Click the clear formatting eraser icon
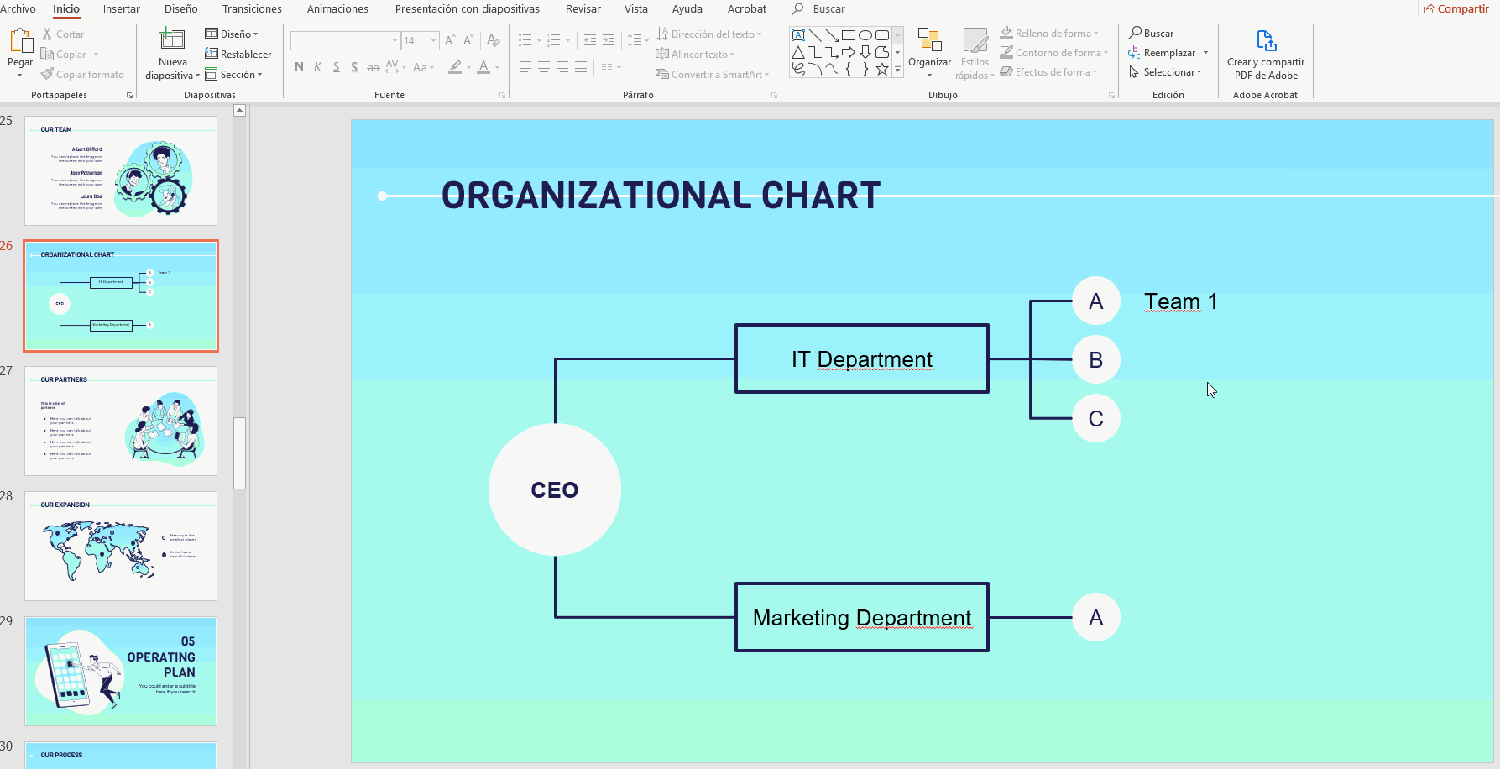The height and width of the screenshot is (769, 1500). pos(494,40)
